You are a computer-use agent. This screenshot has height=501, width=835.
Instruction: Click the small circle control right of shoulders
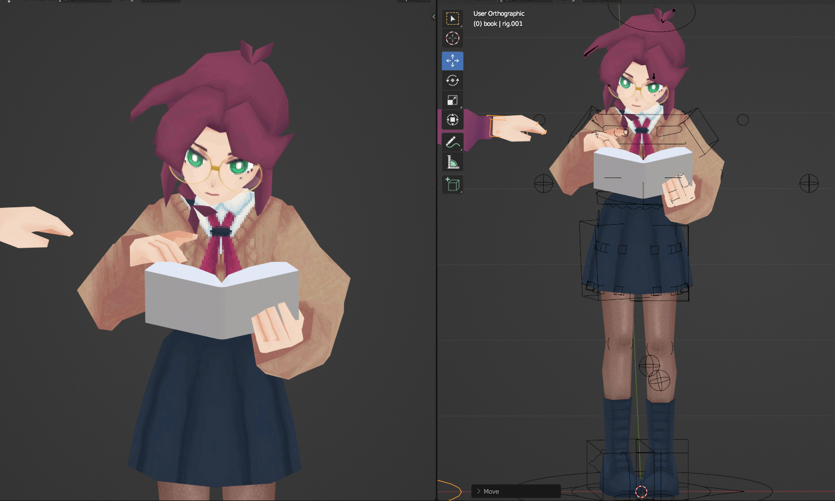743,120
